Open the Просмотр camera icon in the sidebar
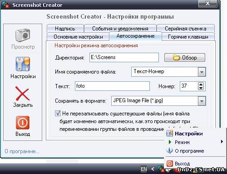 [23, 35]
